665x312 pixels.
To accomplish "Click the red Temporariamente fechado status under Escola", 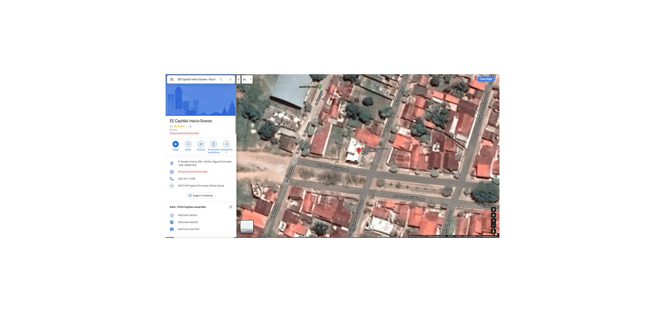I will tap(184, 133).
